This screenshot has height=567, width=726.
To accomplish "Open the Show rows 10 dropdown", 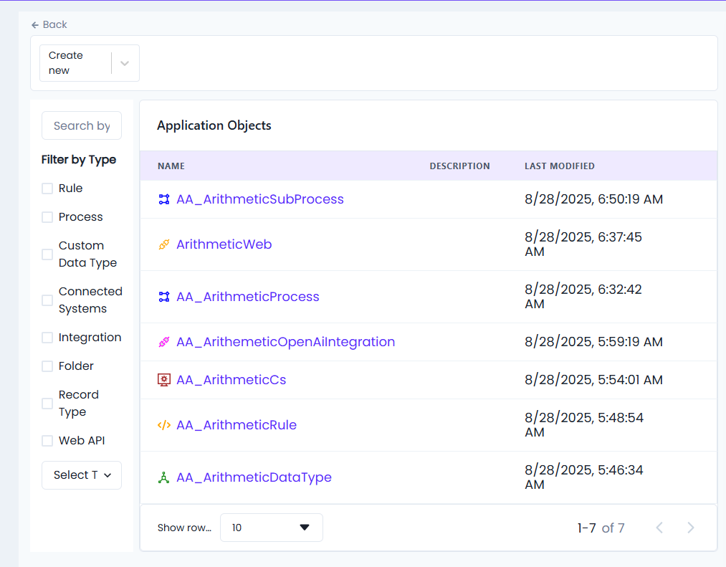I will [x=272, y=528].
